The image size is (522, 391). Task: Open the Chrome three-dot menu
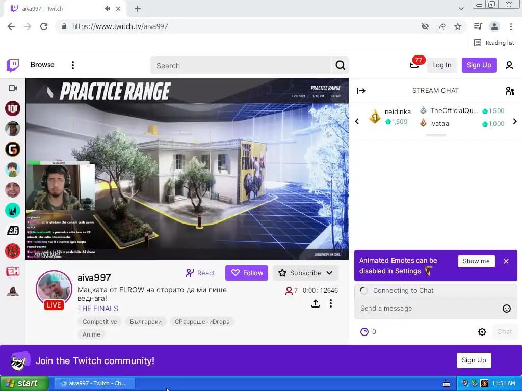tap(511, 26)
